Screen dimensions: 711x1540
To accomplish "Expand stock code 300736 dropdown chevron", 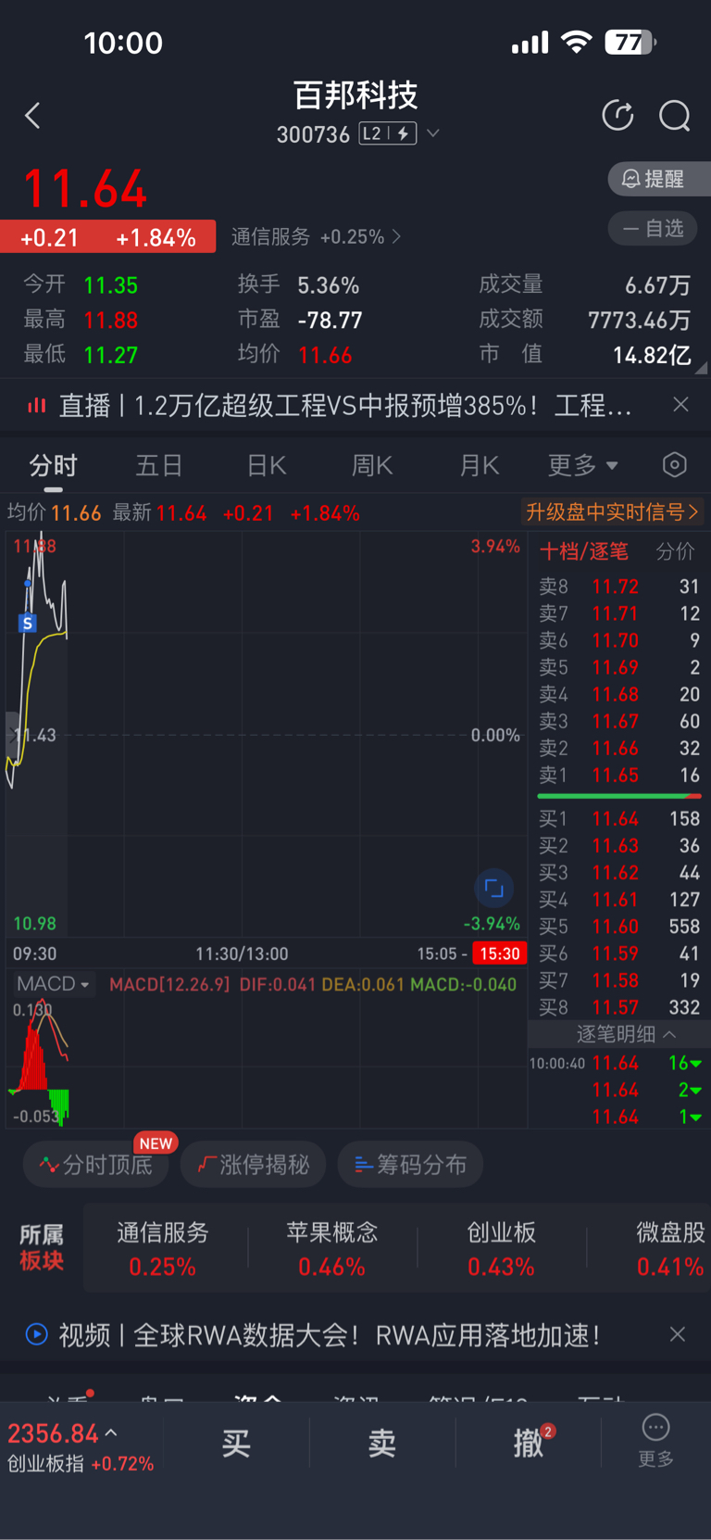I will coord(432,133).
